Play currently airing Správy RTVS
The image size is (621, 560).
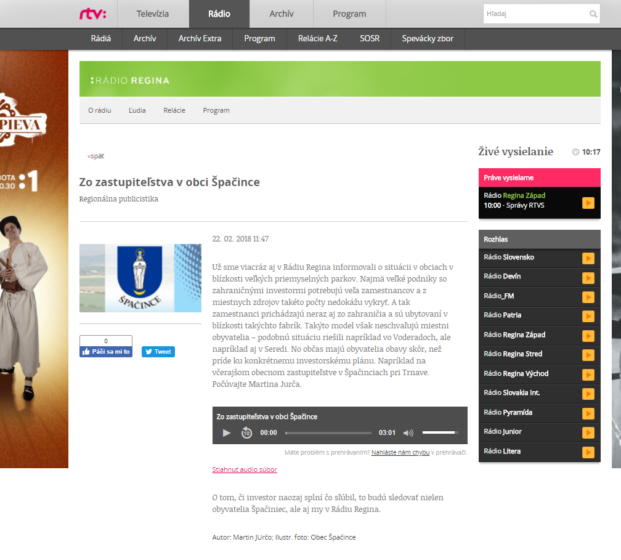pyautogui.click(x=588, y=203)
